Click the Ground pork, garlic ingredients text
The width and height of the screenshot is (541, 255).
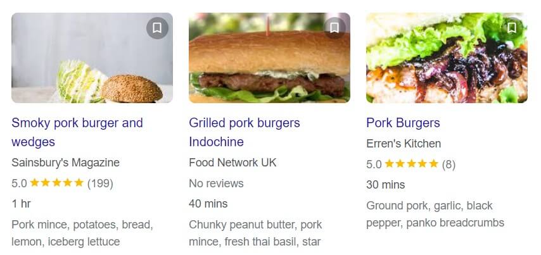[x=435, y=214]
